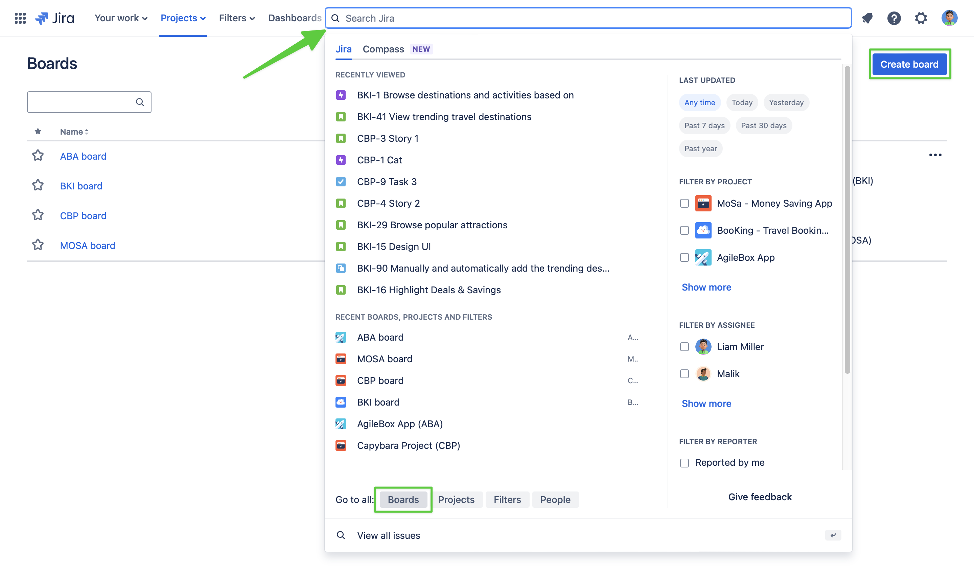Open the app switcher grid icon
974x573 pixels.
[20, 18]
